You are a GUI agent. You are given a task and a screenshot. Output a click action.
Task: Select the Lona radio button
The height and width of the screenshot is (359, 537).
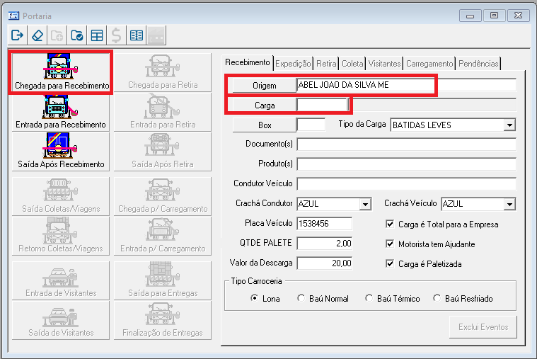(x=254, y=298)
